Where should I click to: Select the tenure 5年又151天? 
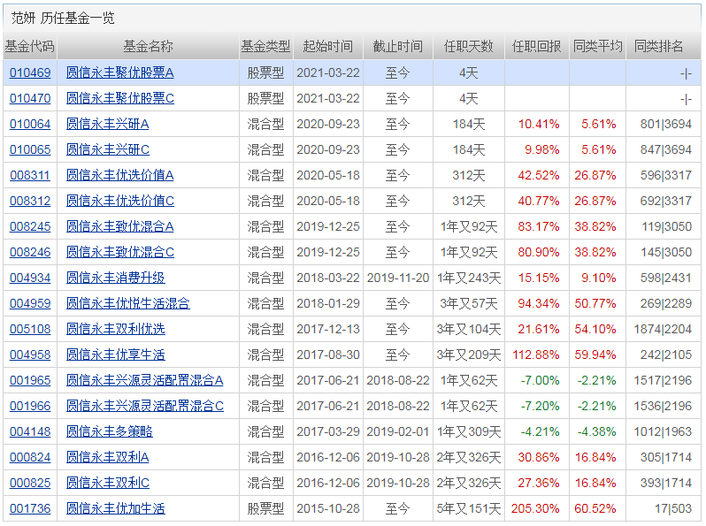point(469,509)
